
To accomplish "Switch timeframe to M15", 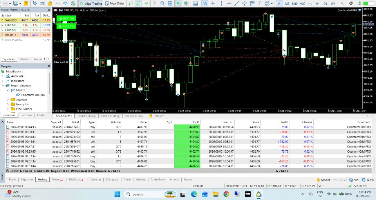I will point(295,4).
